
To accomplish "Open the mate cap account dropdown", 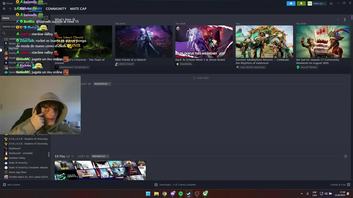I will [x=317, y=3].
